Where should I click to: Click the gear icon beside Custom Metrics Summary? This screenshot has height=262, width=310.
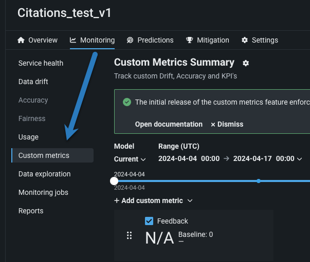tap(246, 63)
